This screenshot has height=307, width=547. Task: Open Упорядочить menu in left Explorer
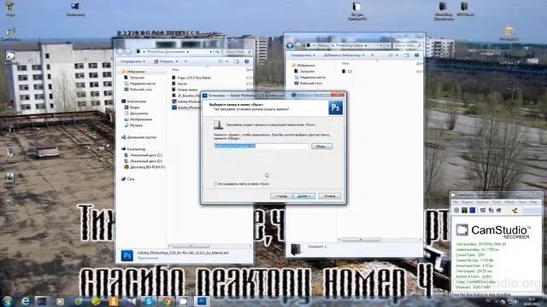133,61
